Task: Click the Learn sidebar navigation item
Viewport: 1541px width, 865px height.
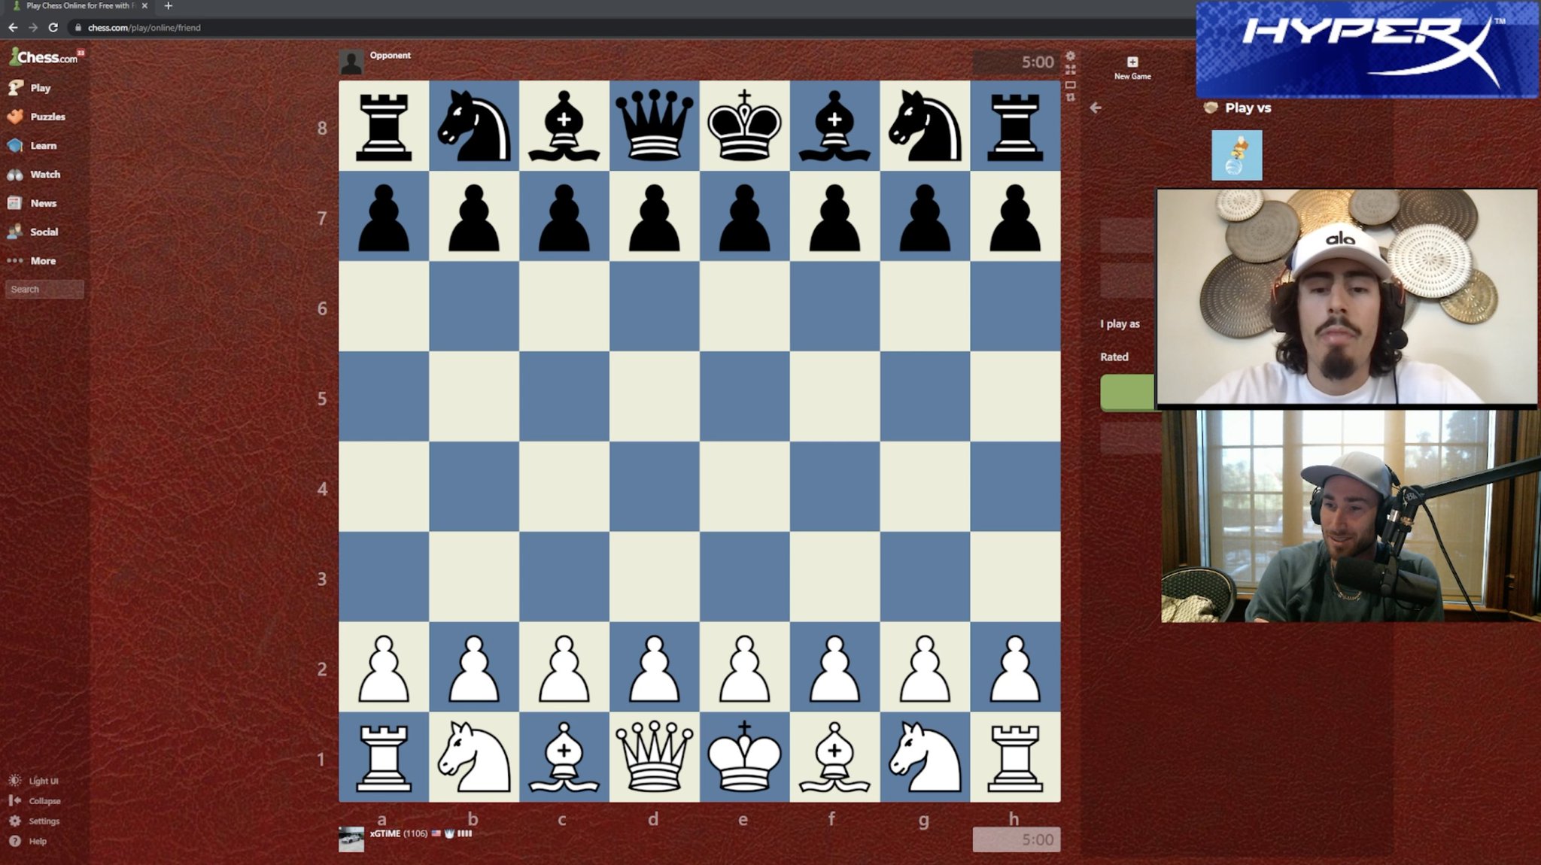Action: coord(41,145)
